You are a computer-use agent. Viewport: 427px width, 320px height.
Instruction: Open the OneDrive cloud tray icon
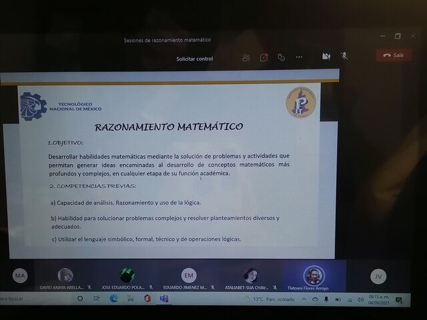315,299
